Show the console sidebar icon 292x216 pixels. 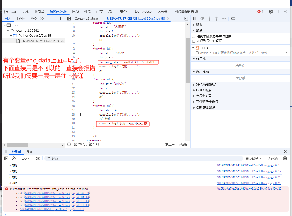[6, 158]
